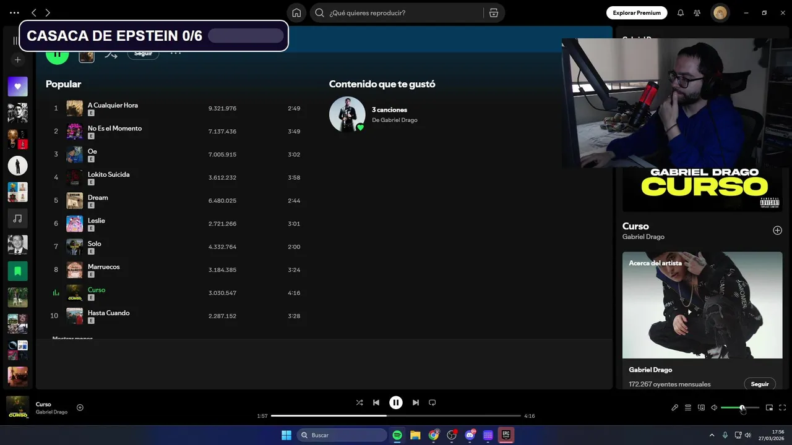This screenshot has width=792, height=445.
Task: Follow the artist via the Seguir pill at top
Action: 143,54
